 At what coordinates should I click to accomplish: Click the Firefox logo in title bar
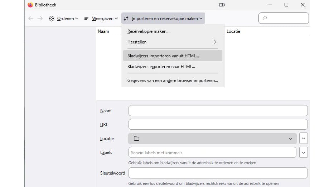(x=30, y=5)
